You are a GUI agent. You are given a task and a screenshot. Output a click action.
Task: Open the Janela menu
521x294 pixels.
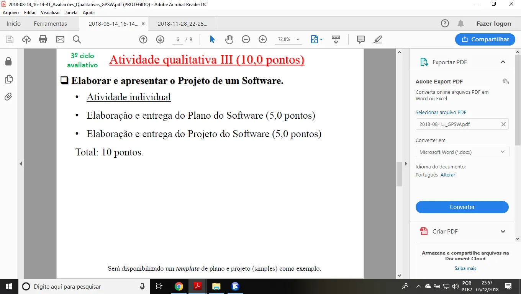(x=71, y=13)
